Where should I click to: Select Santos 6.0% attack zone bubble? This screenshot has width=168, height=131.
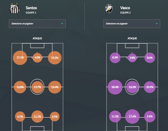[x=38, y=58]
